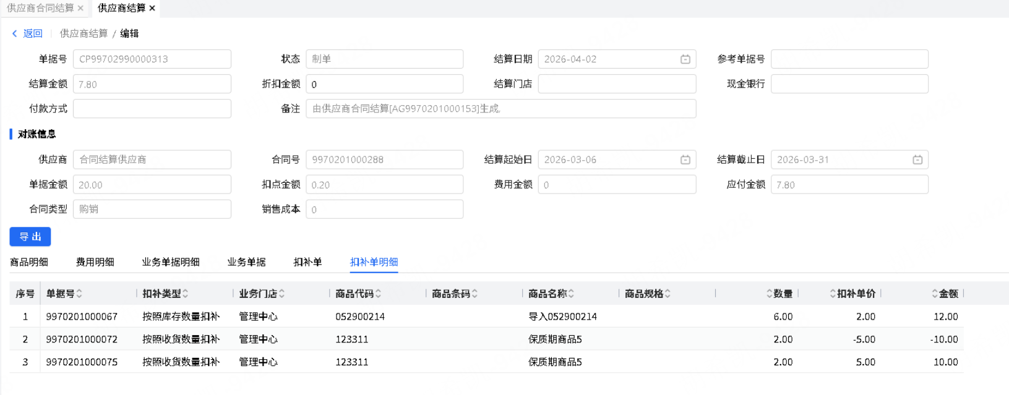
Task: Click the 结算截止日 date field
Action: click(849, 159)
